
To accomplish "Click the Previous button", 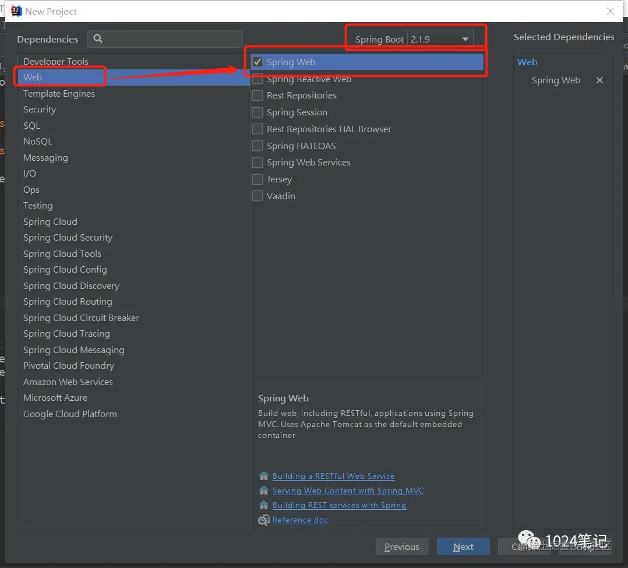I will click(x=402, y=546).
